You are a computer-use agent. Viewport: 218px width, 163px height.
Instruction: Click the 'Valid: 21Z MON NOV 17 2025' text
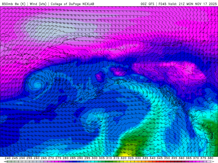click(x=192, y=4)
